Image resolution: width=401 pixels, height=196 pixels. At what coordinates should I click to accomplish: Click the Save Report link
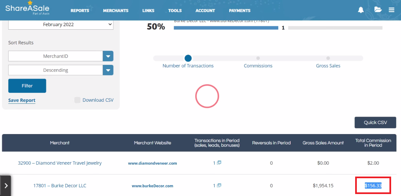point(22,100)
